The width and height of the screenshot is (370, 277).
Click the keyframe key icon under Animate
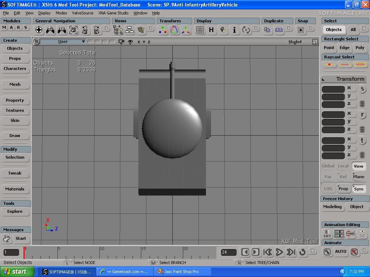click(x=327, y=252)
